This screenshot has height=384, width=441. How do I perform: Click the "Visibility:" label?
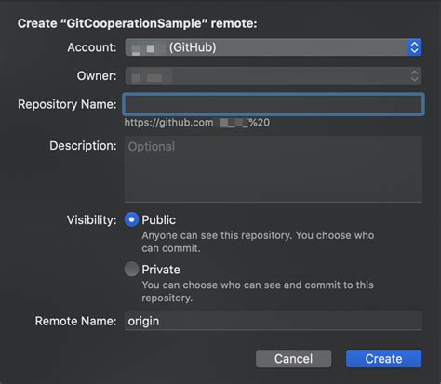click(92, 220)
